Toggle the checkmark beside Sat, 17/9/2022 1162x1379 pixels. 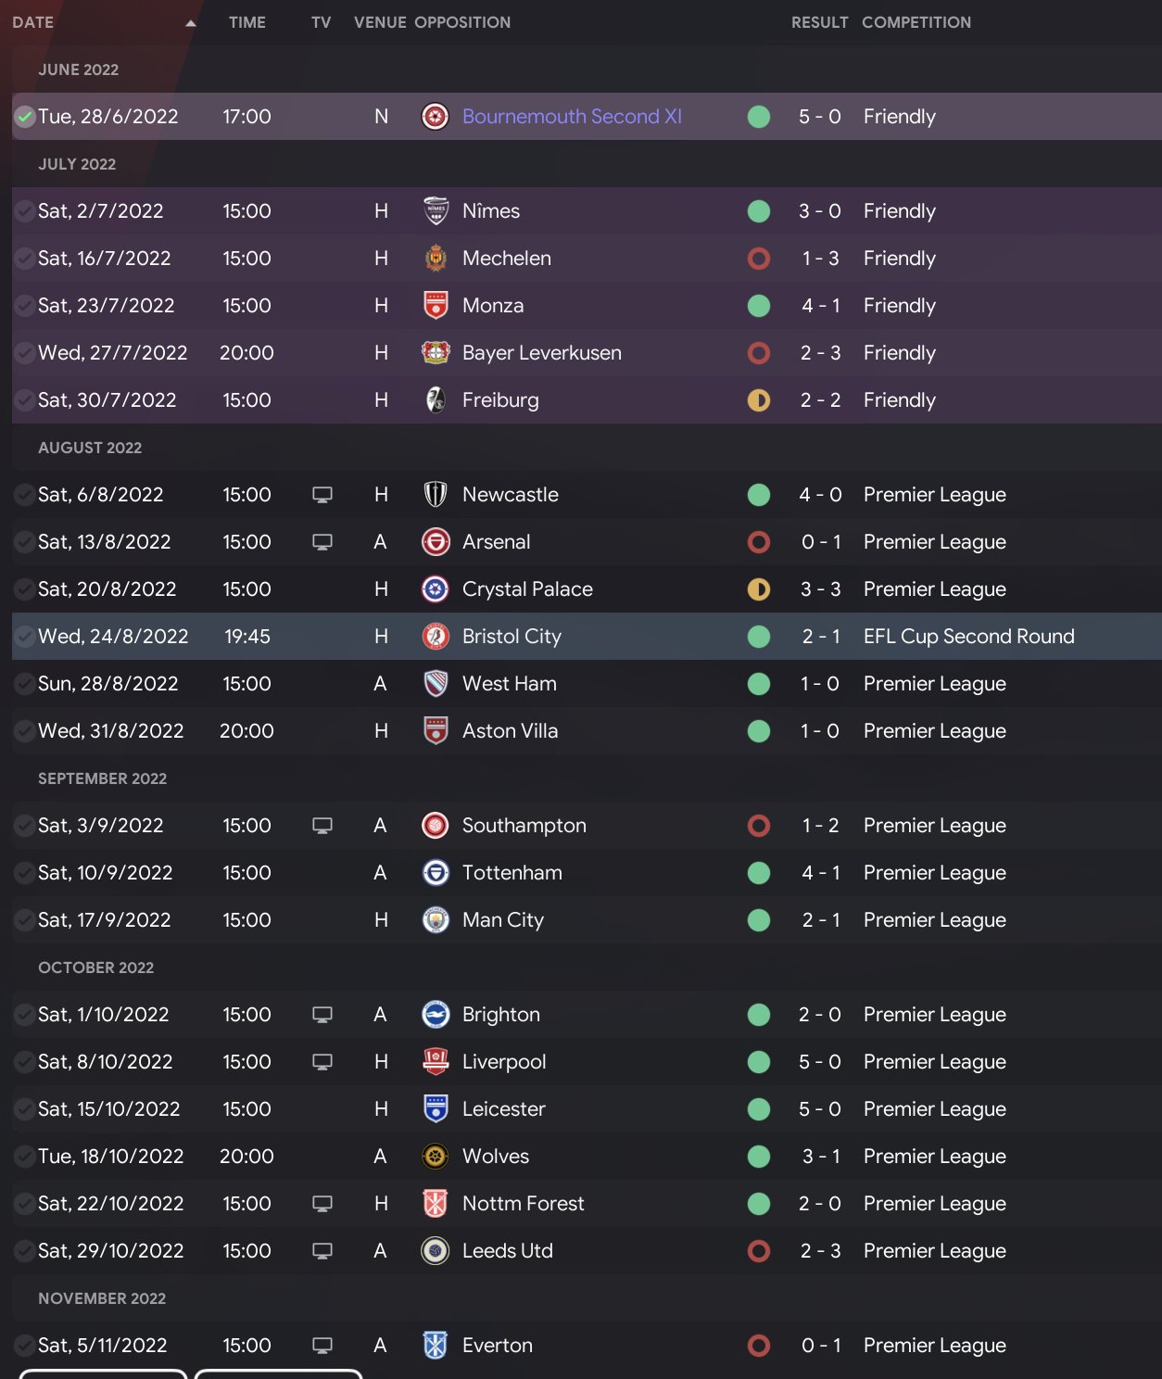(25, 920)
